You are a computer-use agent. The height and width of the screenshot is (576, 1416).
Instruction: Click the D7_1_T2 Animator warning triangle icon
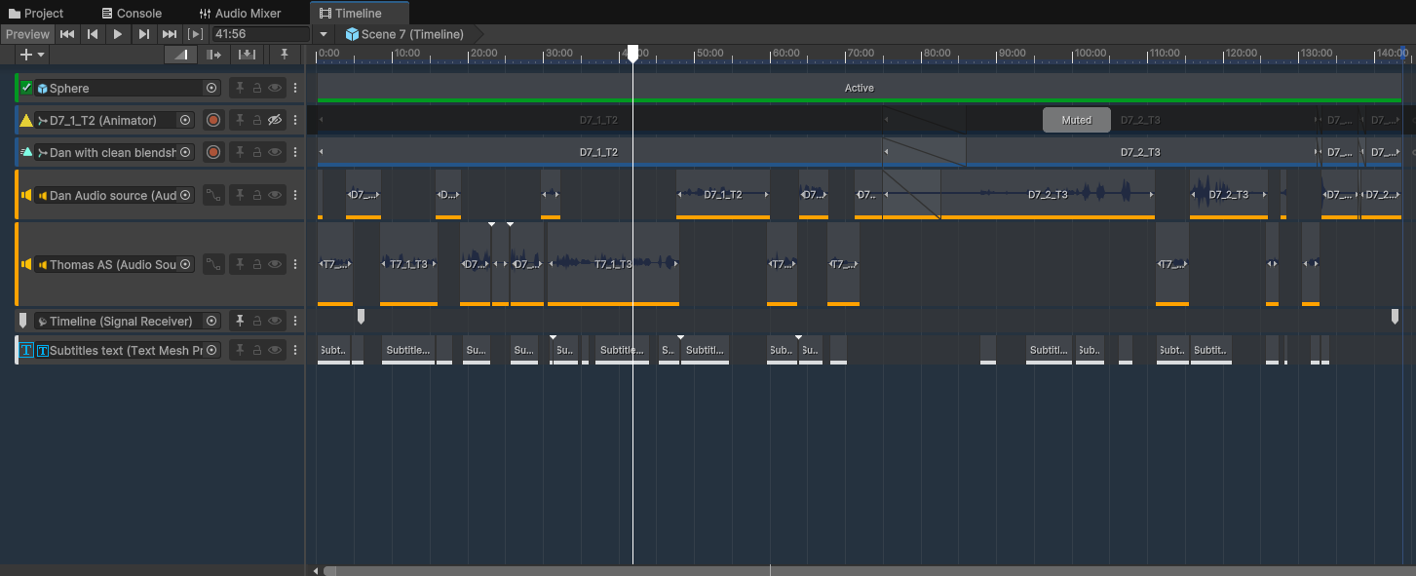click(26, 120)
